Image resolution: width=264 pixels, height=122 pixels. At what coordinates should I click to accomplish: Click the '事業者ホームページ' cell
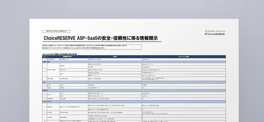pos(115,75)
